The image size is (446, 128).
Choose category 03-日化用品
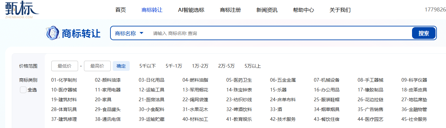(x=152, y=80)
